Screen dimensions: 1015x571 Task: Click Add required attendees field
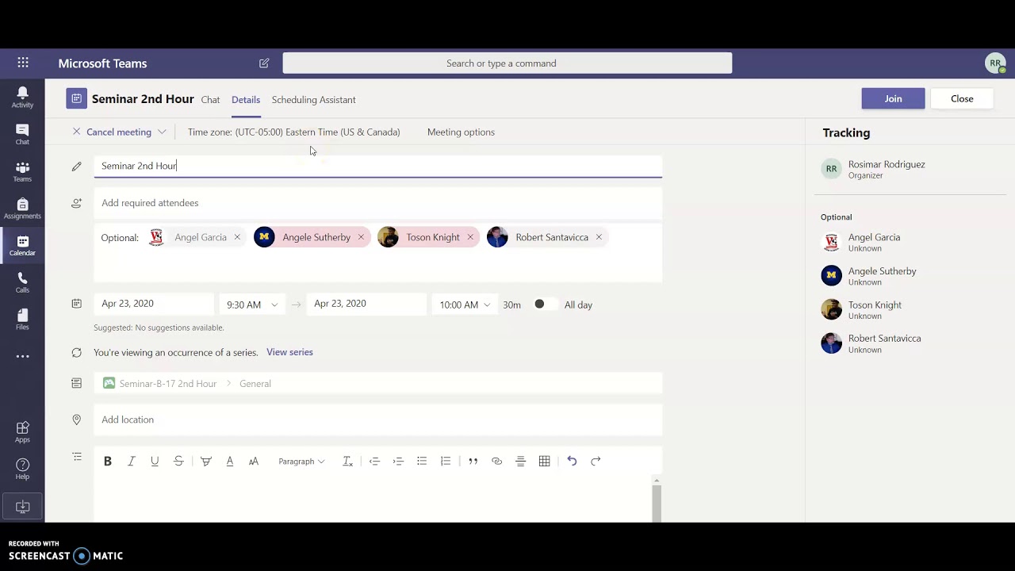pos(377,203)
